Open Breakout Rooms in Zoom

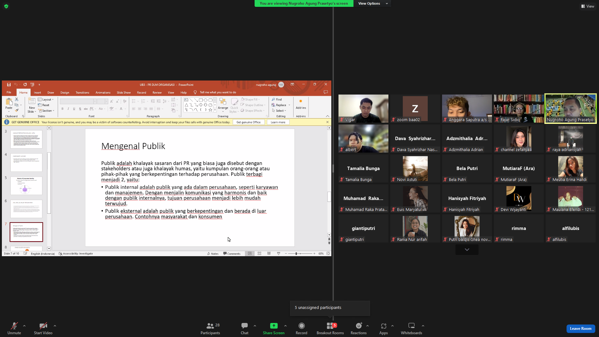click(330, 329)
